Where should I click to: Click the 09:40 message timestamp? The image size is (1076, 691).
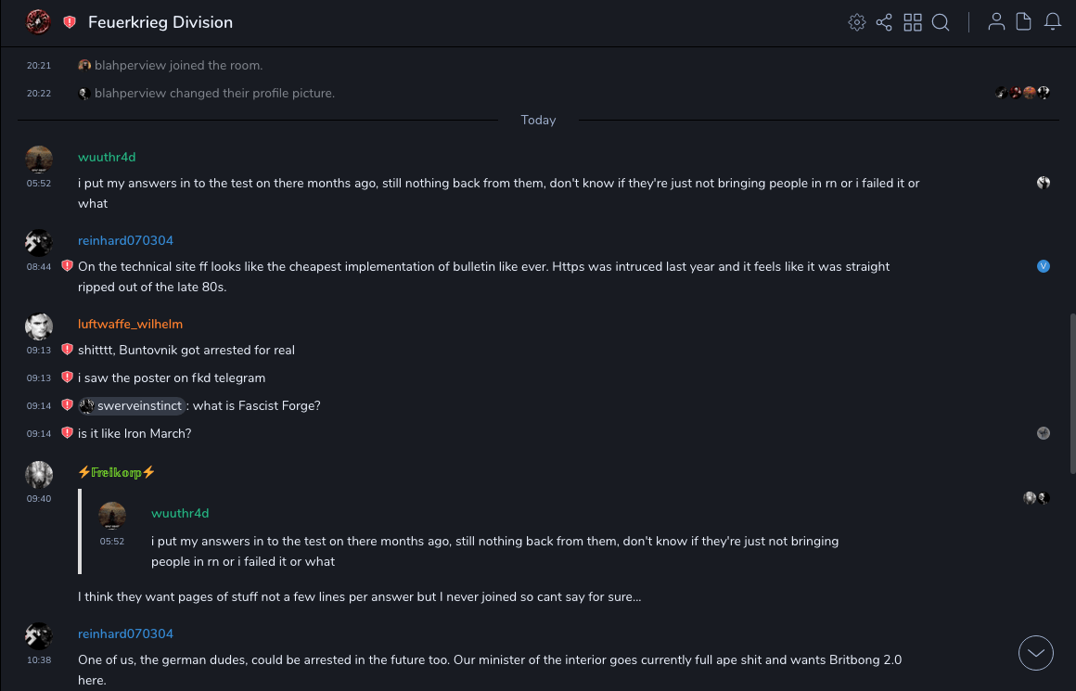(39, 499)
